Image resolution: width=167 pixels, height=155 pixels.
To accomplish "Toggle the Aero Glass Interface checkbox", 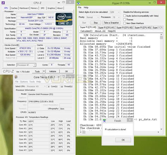I will tap(125, 23).
